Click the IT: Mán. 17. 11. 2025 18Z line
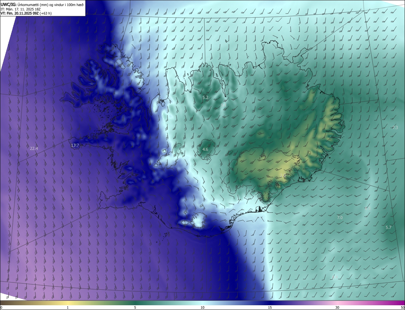Image resolution: width=405 pixels, height=310 pixels. coord(21,9)
